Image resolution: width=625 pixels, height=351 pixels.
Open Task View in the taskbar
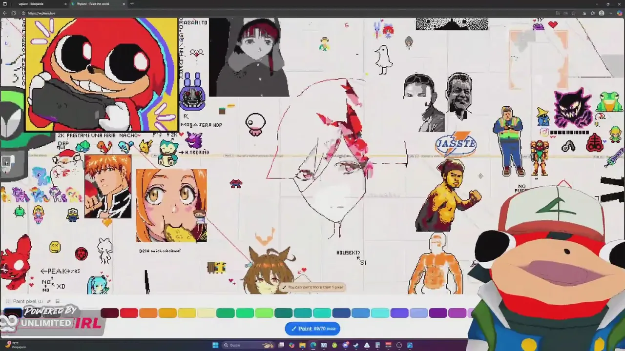281,345
